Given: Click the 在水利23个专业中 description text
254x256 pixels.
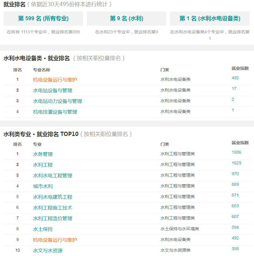Looking at the screenshot, I should coord(127,32).
